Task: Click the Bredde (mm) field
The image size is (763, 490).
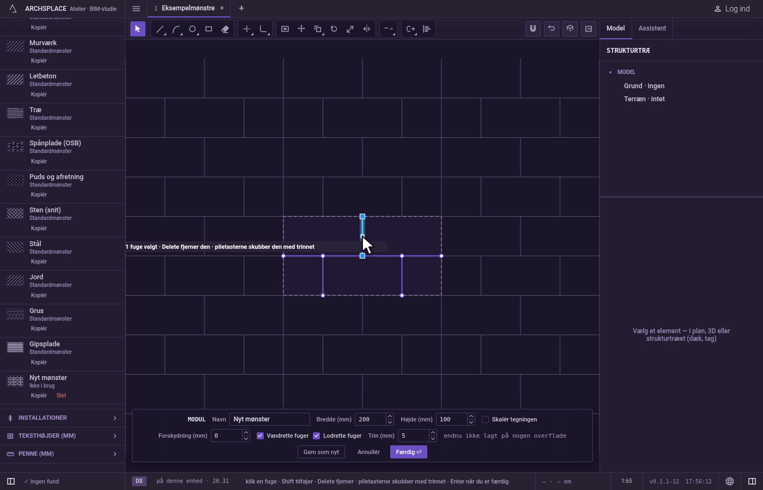Action: tap(371, 419)
